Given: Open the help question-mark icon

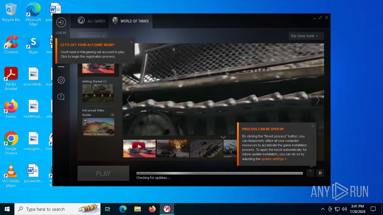Looking at the screenshot, I should click(61, 97).
